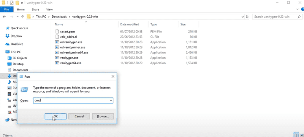Click Browse... in the Run dialog
This screenshot has height=137, width=304.
103,116
